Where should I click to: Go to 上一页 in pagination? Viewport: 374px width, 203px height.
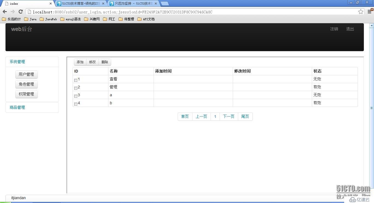[x=202, y=117]
